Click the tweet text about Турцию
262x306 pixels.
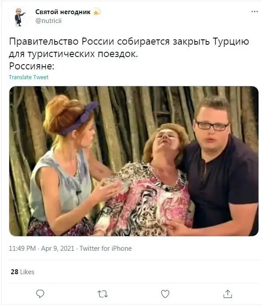(129, 47)
